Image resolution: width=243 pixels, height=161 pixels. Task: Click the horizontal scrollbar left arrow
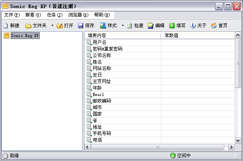pyautogui.click(x=87, y=147)
